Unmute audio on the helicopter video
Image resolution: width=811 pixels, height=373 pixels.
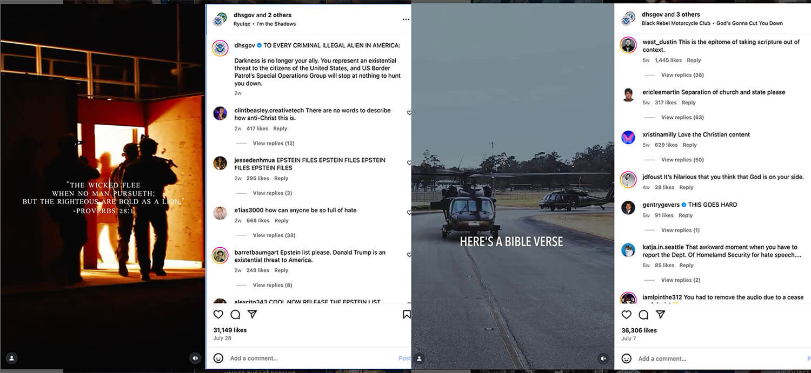(x=603, y=358)
